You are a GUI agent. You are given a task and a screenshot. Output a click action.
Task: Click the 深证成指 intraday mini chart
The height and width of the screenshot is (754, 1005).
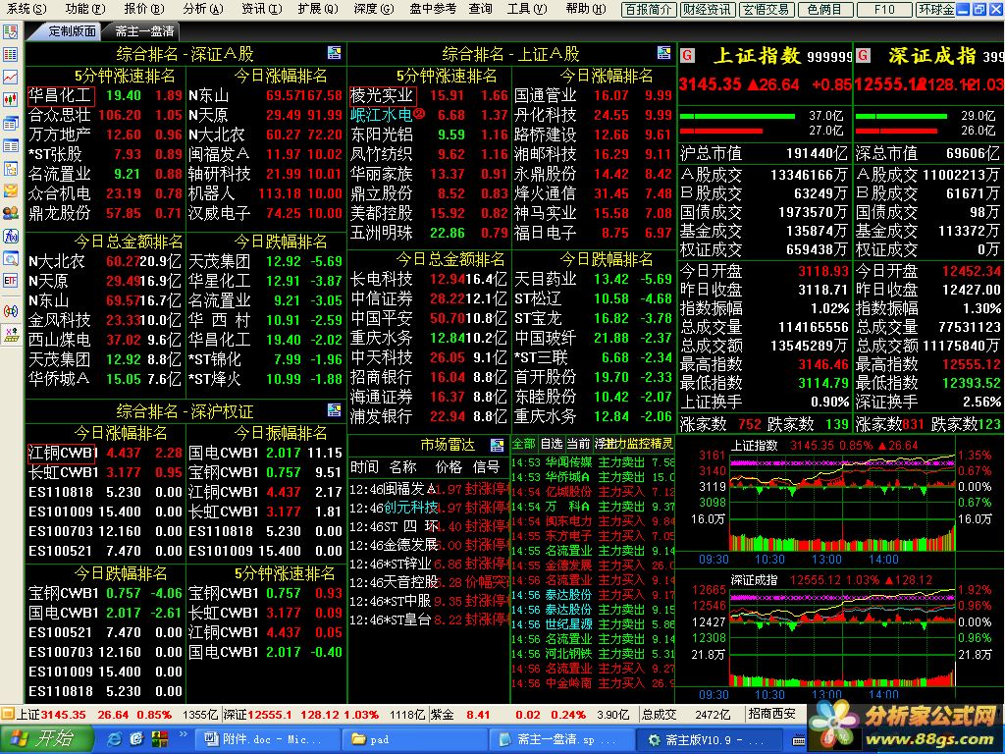842,637
